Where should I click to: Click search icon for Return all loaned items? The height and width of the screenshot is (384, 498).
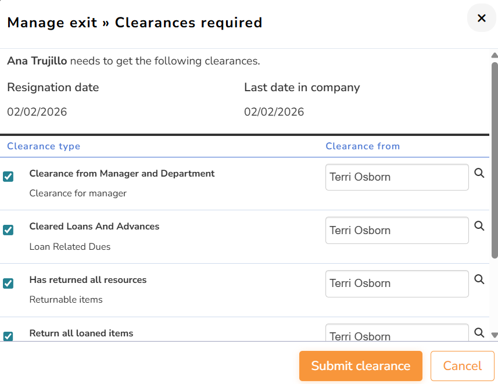click(479, 333)
